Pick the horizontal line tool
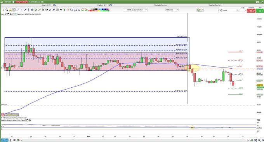 point(21,10)
